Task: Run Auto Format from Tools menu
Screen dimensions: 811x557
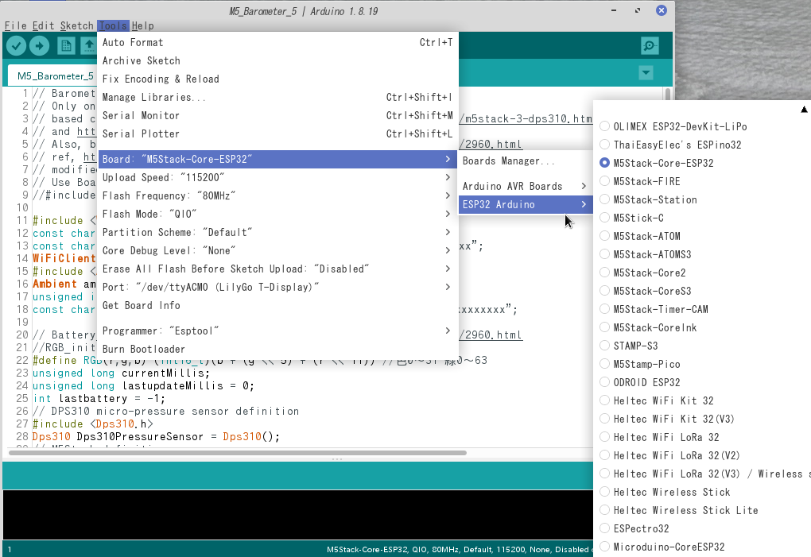Action: (277, 42)
